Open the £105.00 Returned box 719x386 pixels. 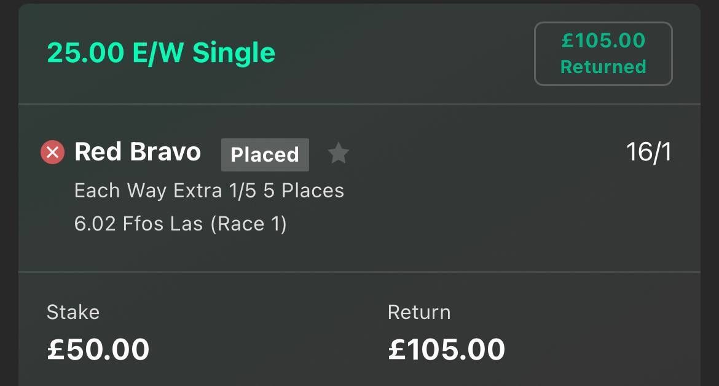[x=603, y=53]
